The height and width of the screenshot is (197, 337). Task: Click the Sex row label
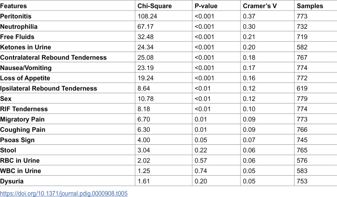(6, 99)
